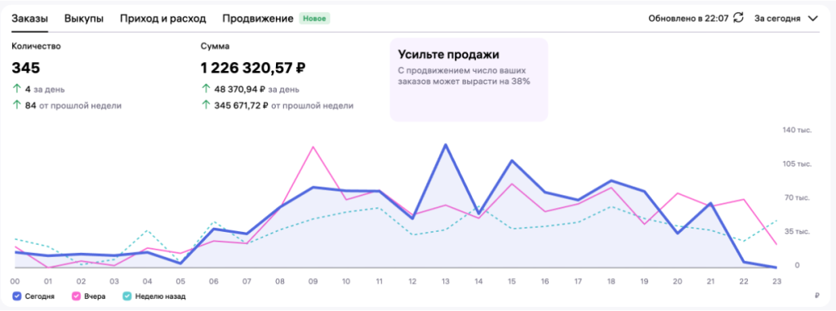Click the green Новое badge
The width and height of the screenshot is (836, 311).
tap(314, 18)
